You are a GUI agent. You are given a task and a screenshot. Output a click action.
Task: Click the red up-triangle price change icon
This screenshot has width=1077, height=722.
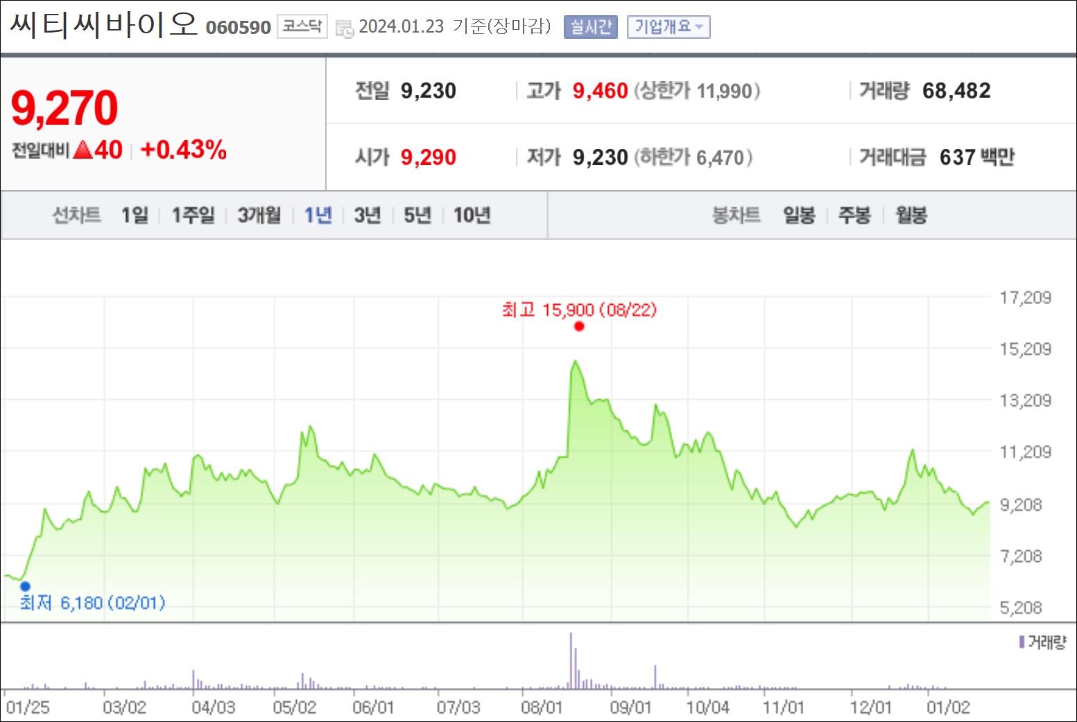click(x=83, y=149)
